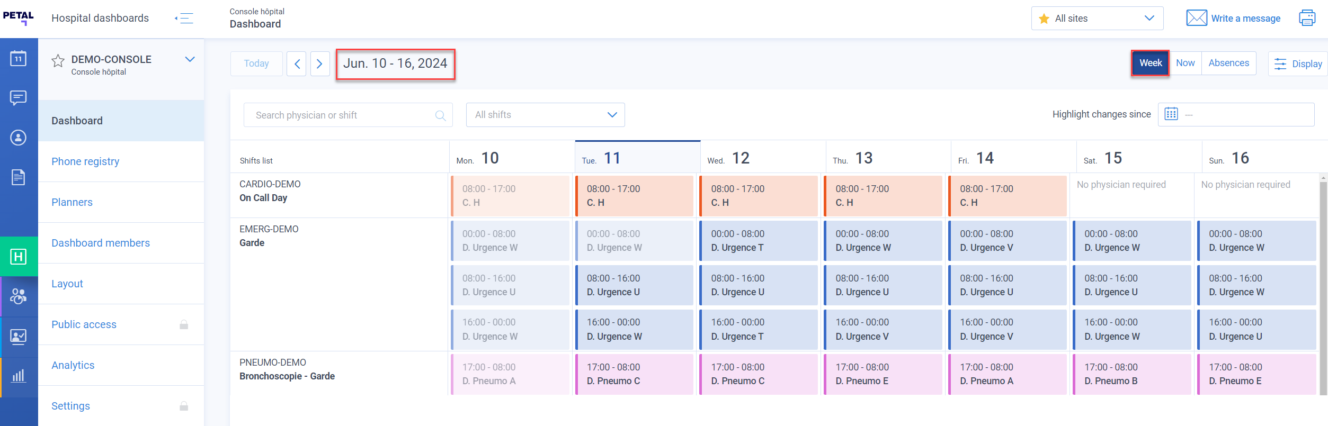The width and height of the screenshot is (1328, 426).
Task: Go to next week arrow
Action: 319,64
